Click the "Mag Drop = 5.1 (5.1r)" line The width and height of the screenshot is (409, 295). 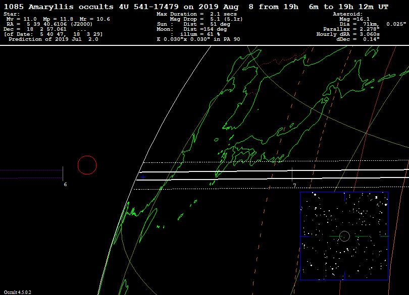click(207, 19)
